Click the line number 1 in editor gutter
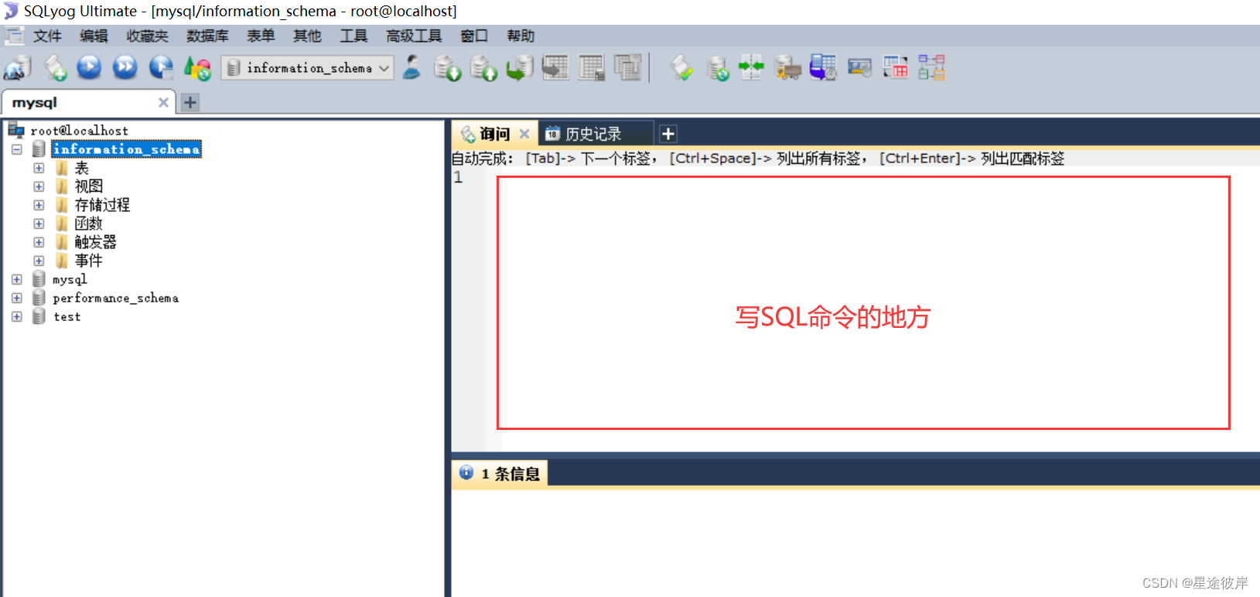This screenshot has width=1260, height=597. click(458, 177)
